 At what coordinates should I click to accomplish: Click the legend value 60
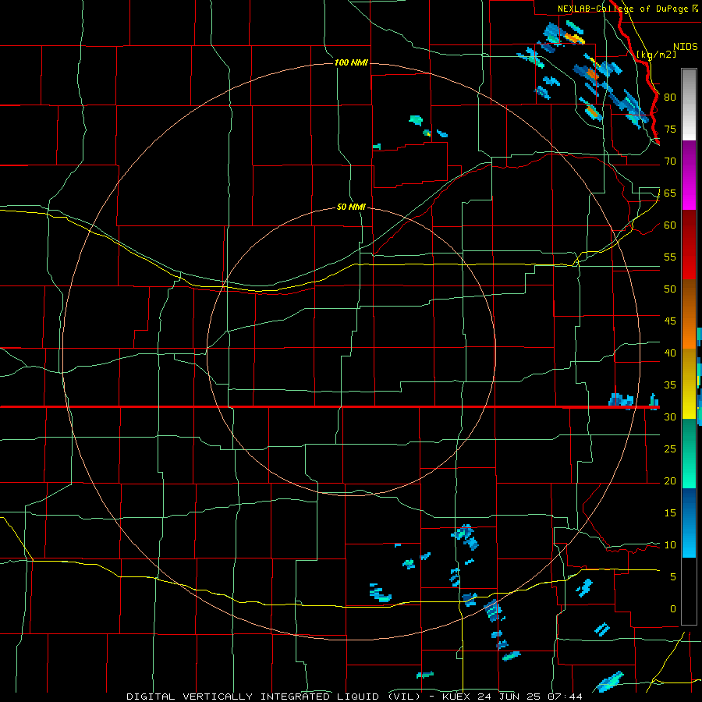coord(670,225)
